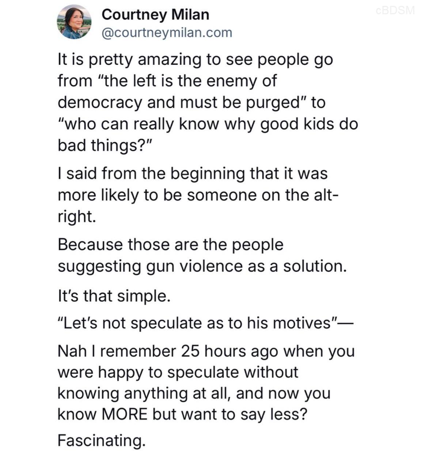Open the @courtneymilan.com handle link

(x=167, y=33)
